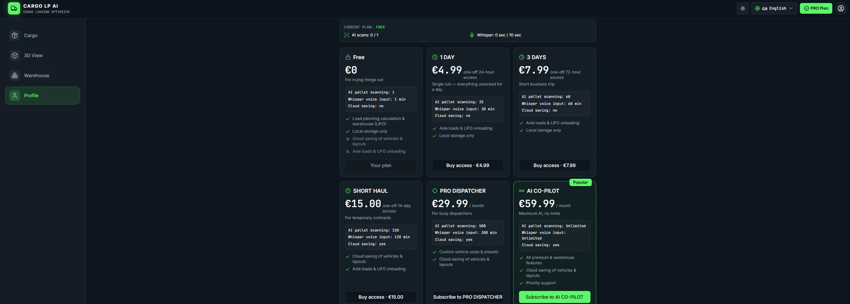Open the user account avatar icon
850x304 pixels.
[841, 8]
